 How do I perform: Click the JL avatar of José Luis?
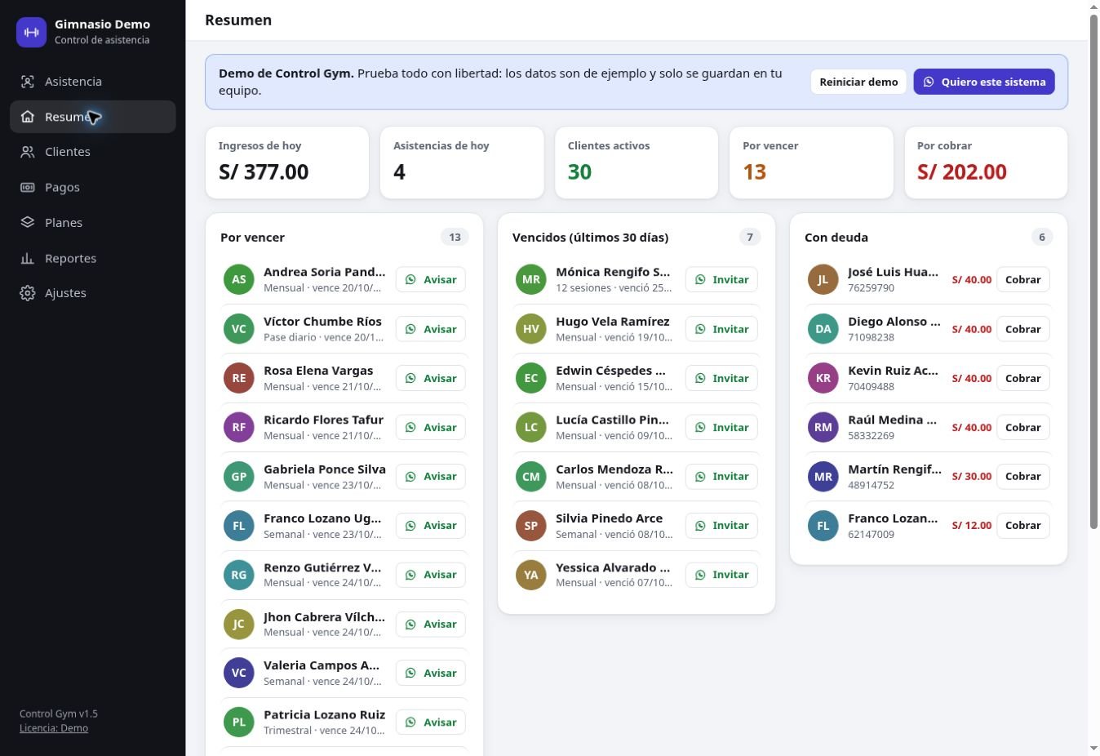pyautogui.click(x=823, y=279)
